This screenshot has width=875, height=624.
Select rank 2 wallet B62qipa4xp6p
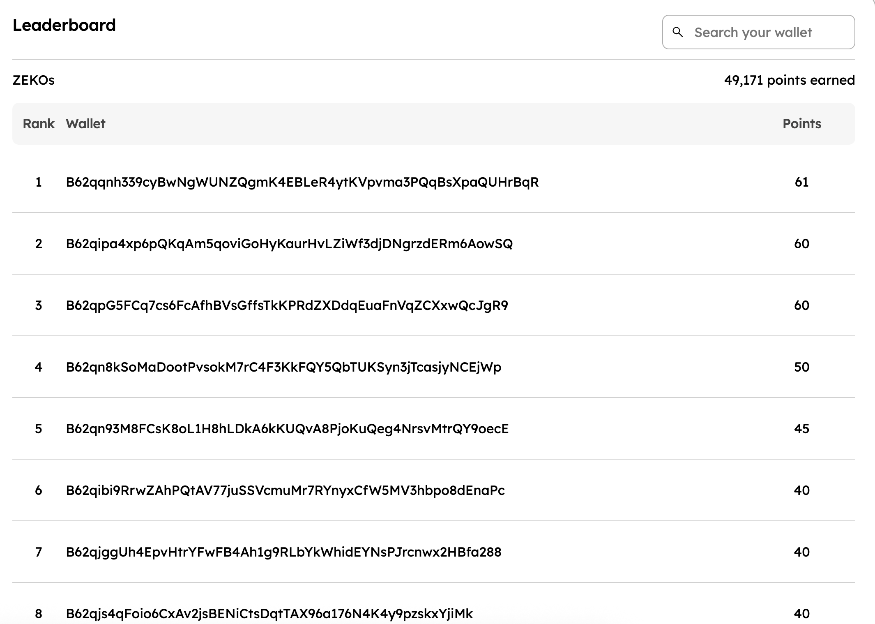[289, 244]
